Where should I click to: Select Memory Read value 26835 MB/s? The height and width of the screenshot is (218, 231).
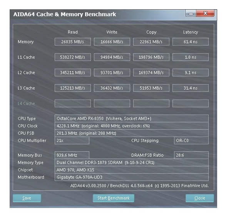(73, 42)
